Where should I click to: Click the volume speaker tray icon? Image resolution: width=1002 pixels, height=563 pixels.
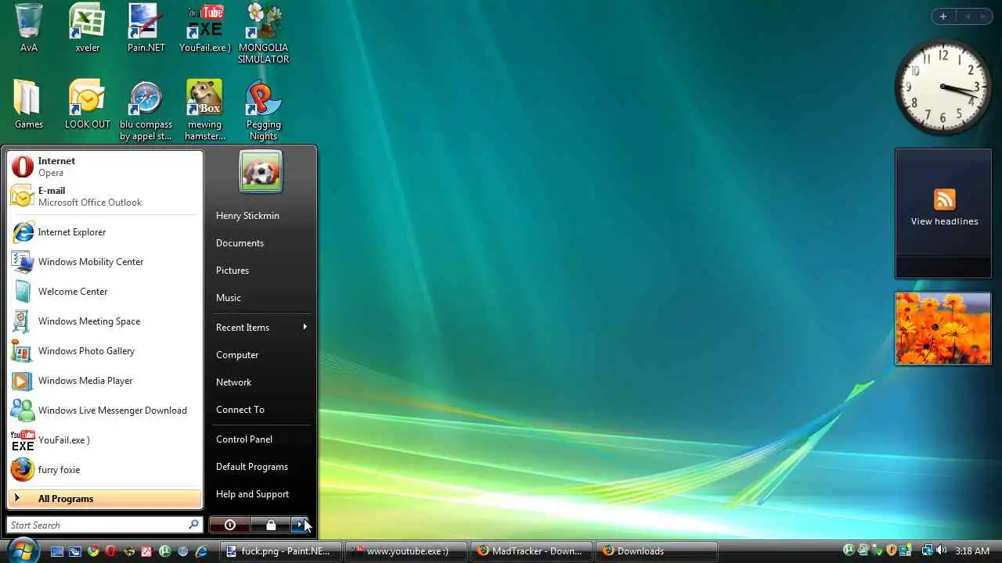click(x=942, y=550)
